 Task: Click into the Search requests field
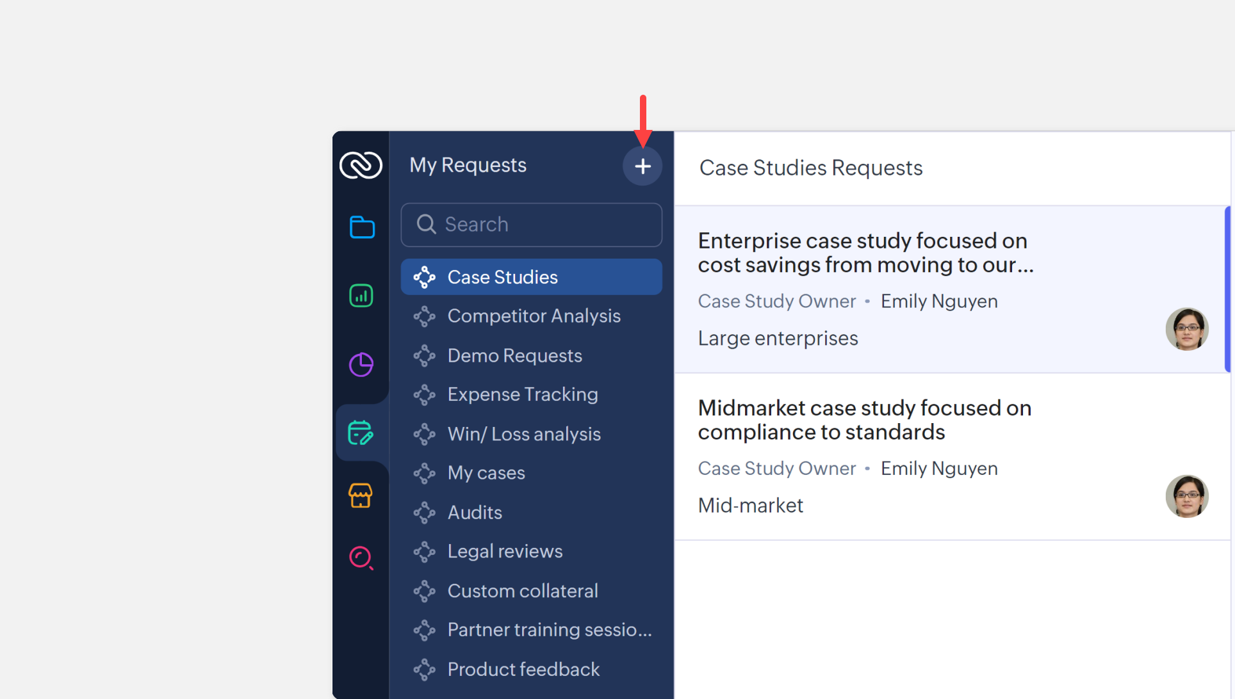point(532,225)
